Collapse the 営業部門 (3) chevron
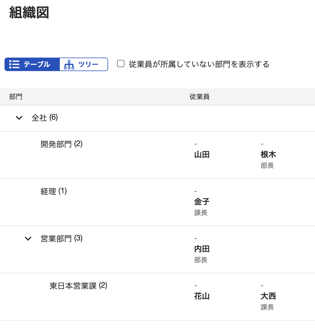315x336 pixels. [28, 239]
